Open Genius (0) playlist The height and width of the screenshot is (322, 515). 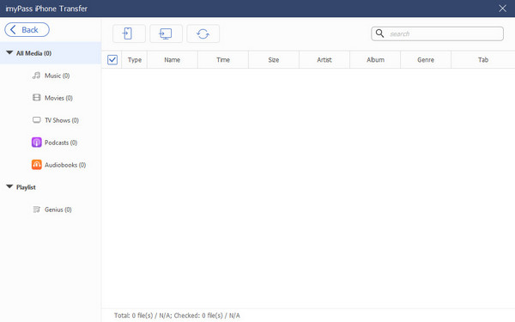[x=58, y=210]
